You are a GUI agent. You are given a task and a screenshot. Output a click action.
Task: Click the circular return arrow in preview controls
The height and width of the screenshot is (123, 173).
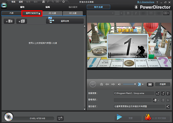pyautogui.click(x=93, y=84)
